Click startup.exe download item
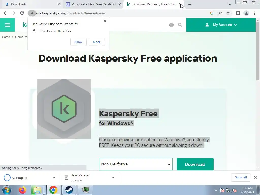260x195 pixels. pos(26,178)
